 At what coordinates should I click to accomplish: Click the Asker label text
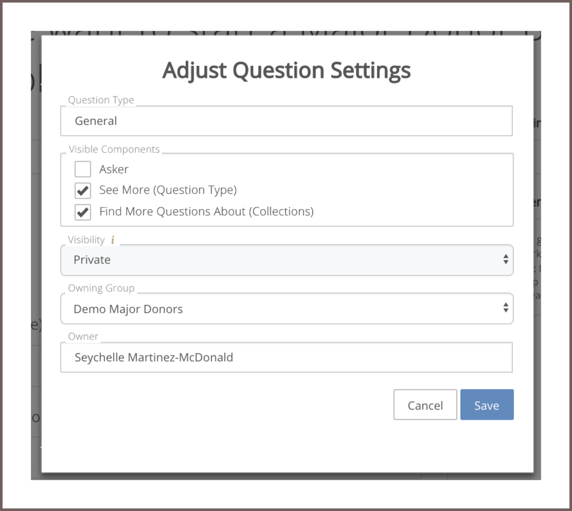pos(114,169)
